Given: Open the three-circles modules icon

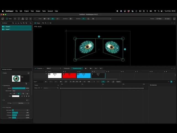Looking at the screenshot, I should tap(23, 19).
